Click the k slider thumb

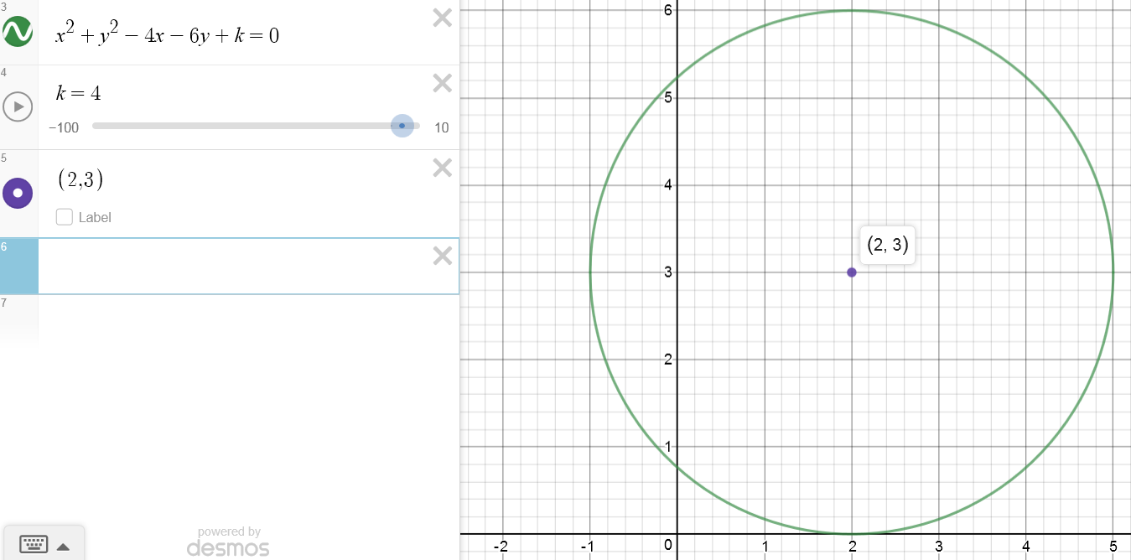[402, 126]
